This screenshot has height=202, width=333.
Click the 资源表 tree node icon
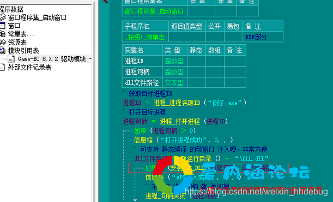click(3, 42)
